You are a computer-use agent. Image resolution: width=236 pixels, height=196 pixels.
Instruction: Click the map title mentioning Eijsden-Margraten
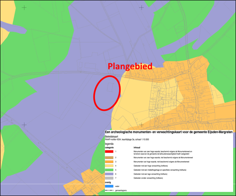(169, 132)
